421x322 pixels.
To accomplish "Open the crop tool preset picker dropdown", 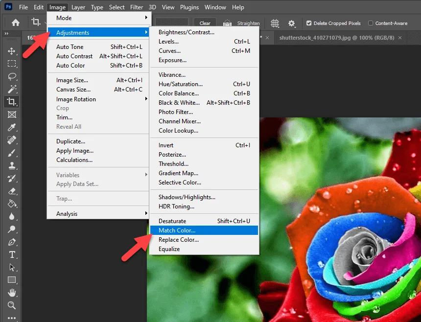I will pyautogui.click(x=46, y=23).
